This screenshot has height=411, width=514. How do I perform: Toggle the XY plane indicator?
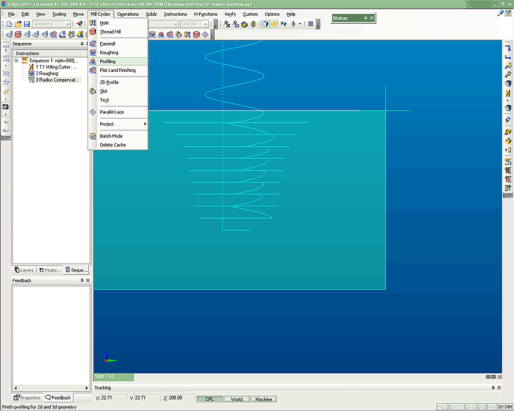501,407
